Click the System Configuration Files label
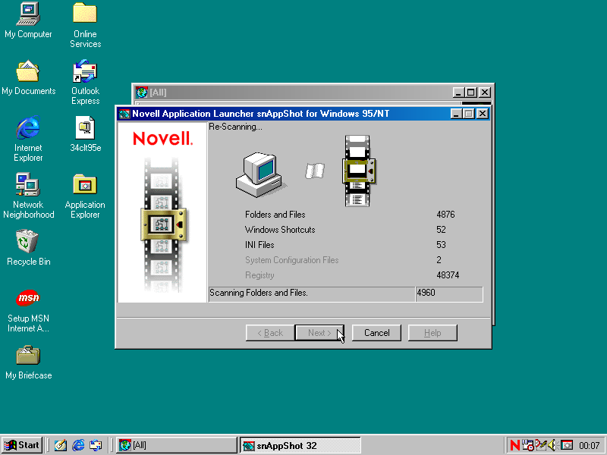Image resolution: width=607 pixels, height=455 pixels. point(292,260)
